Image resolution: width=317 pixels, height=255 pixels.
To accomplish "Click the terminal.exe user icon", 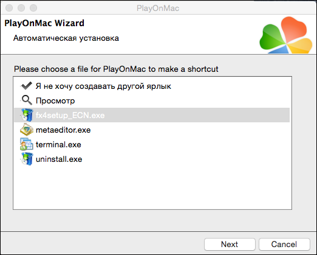I will [27, 144].
